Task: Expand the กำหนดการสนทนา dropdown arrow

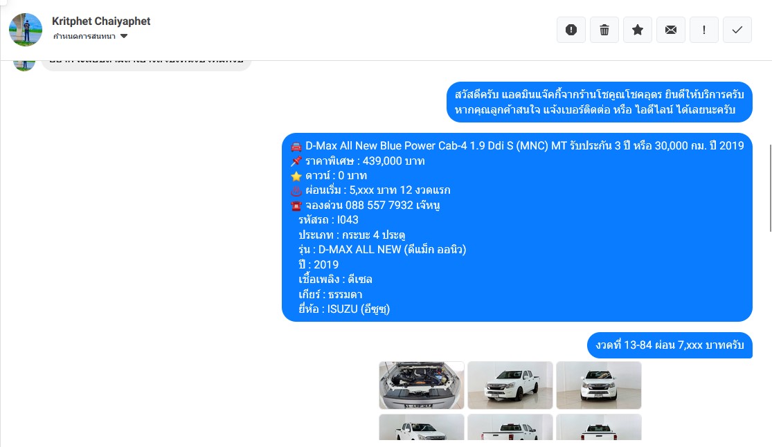Action: 124,36
